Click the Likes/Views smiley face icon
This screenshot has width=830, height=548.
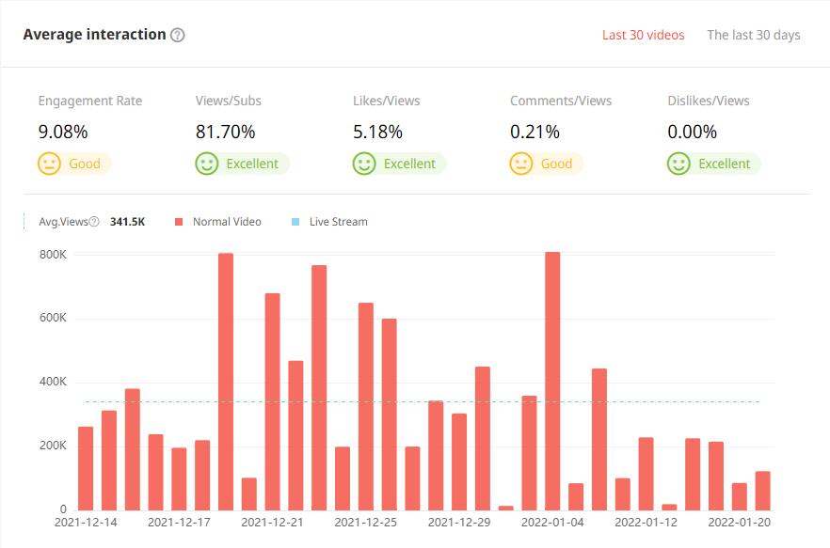point(363,164)
